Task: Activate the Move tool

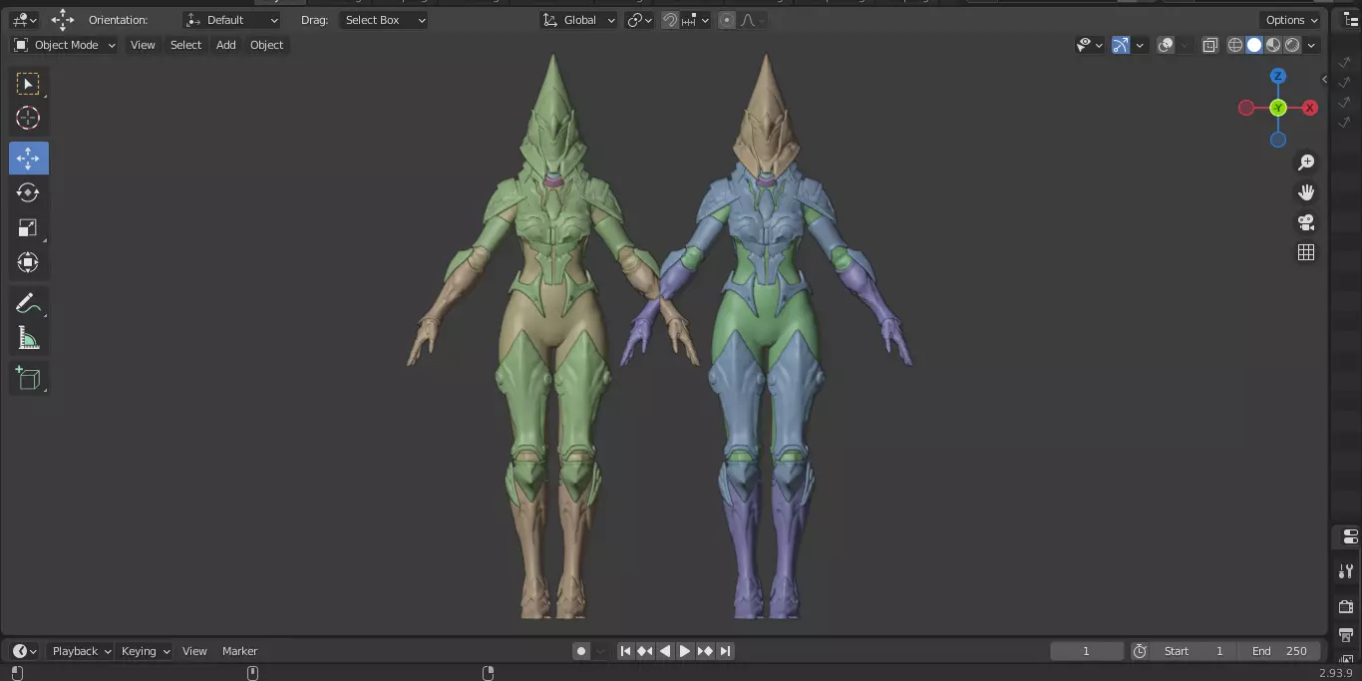Action: (28, 159)
